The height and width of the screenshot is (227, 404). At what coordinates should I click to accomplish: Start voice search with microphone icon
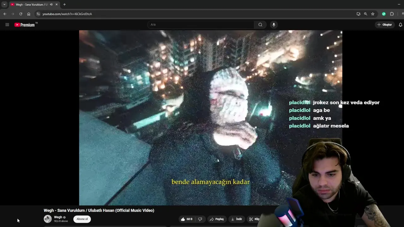(x=274, y=25)
